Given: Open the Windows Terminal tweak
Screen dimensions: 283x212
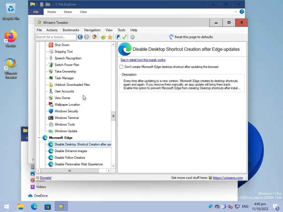Looking at the screenshot, I should (67, 118).
